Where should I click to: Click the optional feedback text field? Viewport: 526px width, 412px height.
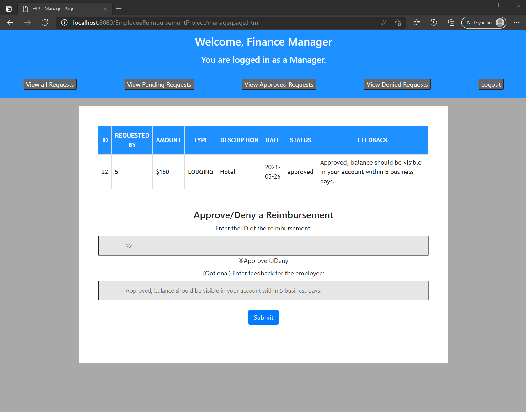[x=263, y=290]
